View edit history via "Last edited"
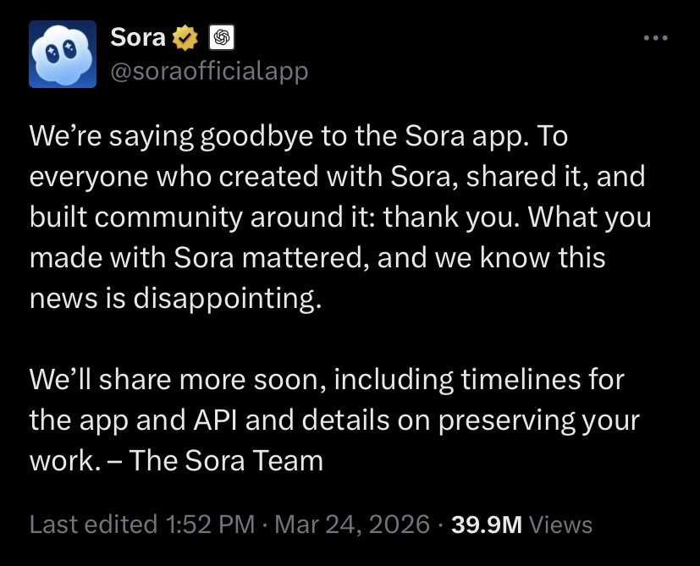Image resolution: width=700 pixels, height=566 pixels. click(x=91, y=525)
